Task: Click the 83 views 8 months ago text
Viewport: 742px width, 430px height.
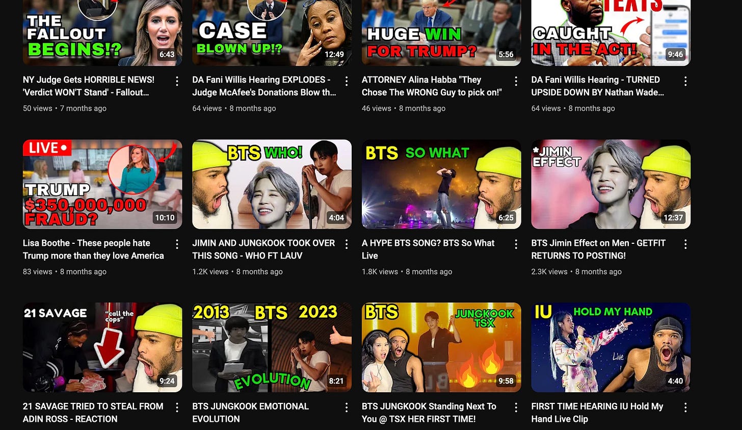Action: pos(65,271)
